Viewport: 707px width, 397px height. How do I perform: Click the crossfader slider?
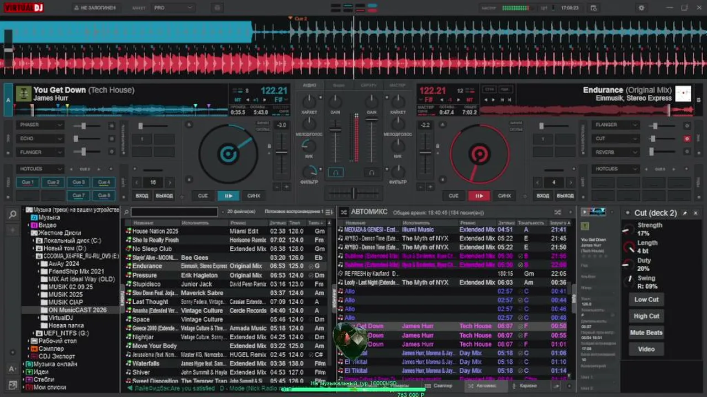coord(353,193)
